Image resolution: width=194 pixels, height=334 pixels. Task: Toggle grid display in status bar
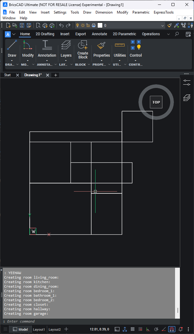(x=132, y=329)
